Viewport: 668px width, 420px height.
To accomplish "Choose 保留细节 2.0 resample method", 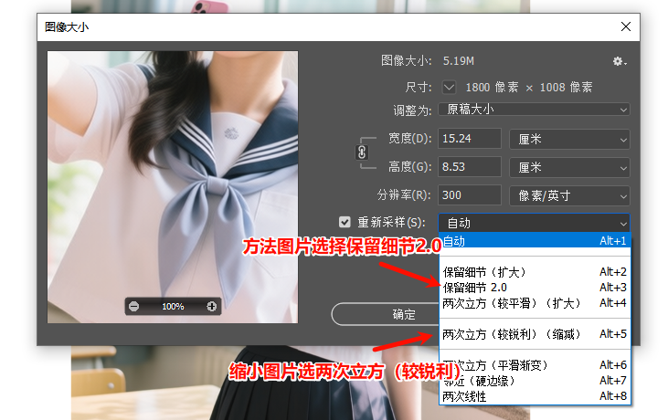I will tap(534, 288).
